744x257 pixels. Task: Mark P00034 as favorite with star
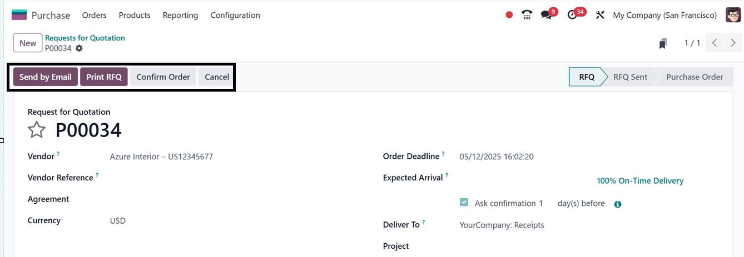[37, 130]
